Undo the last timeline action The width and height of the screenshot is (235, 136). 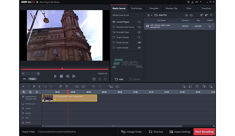pyautogui.click(x=23, y=87)
